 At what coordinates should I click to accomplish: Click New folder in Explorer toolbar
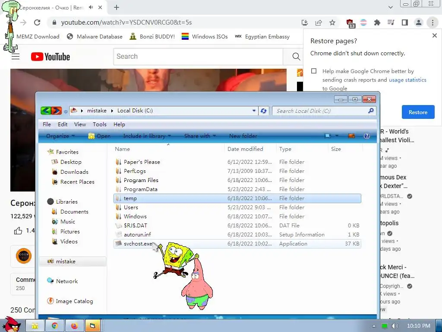[x=243, y=136]
